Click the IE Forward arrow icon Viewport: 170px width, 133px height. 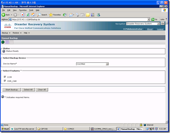15,15
